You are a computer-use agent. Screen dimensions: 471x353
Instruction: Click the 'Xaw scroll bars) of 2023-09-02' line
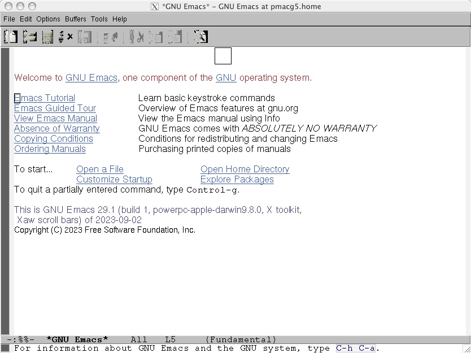(79, 220)
